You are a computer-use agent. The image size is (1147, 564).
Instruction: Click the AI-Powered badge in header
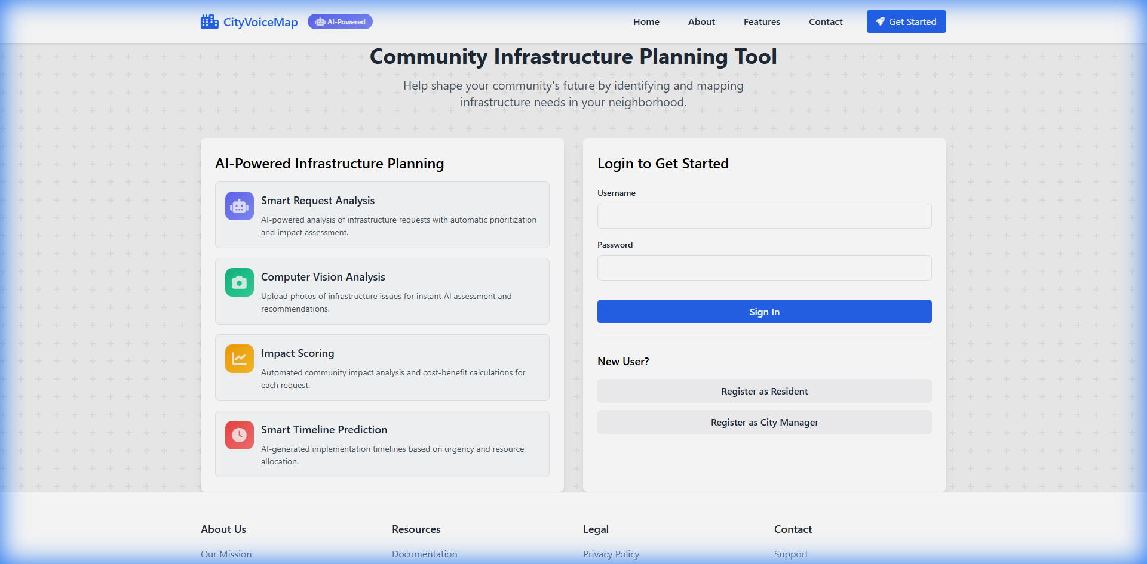tap(340, 22)
